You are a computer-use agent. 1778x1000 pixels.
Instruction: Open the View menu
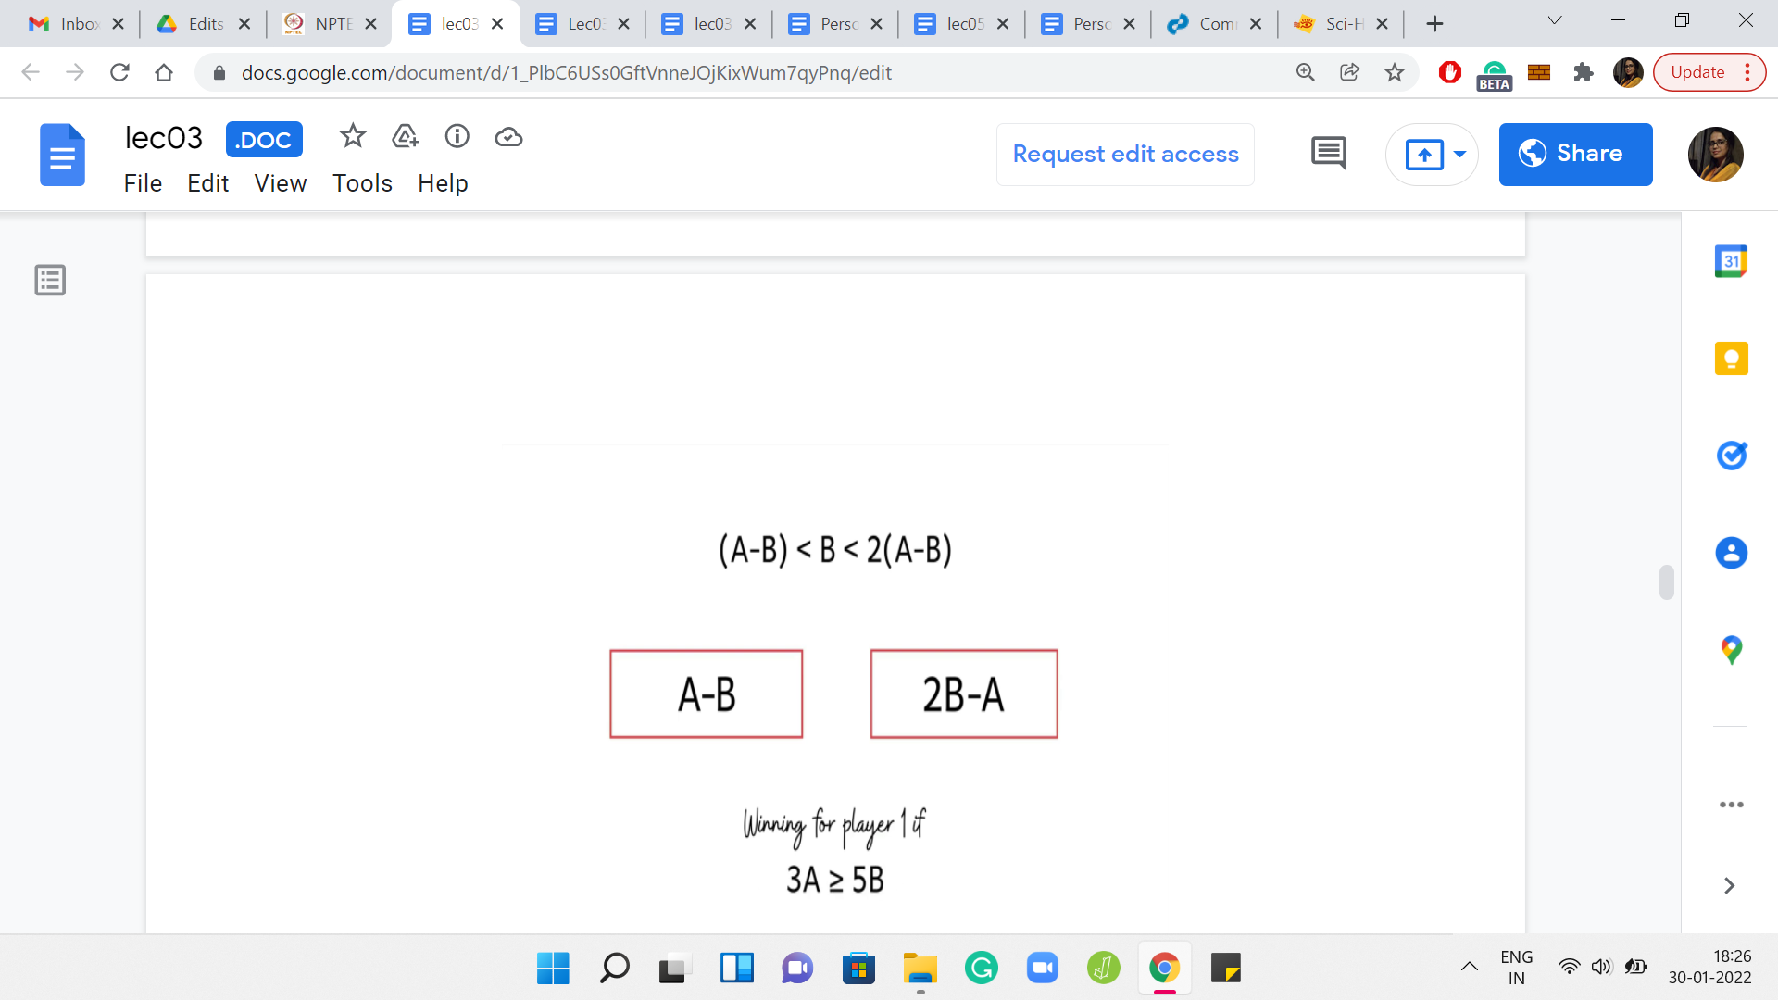point(280,183)
